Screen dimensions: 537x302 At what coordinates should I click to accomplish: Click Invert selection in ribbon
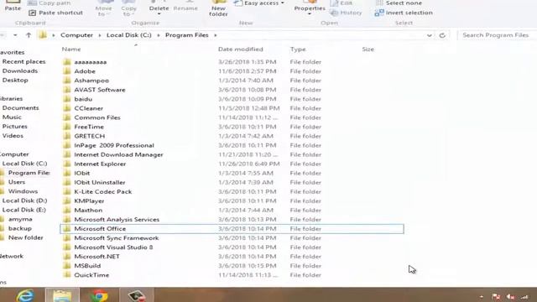(x=404, y=13)
